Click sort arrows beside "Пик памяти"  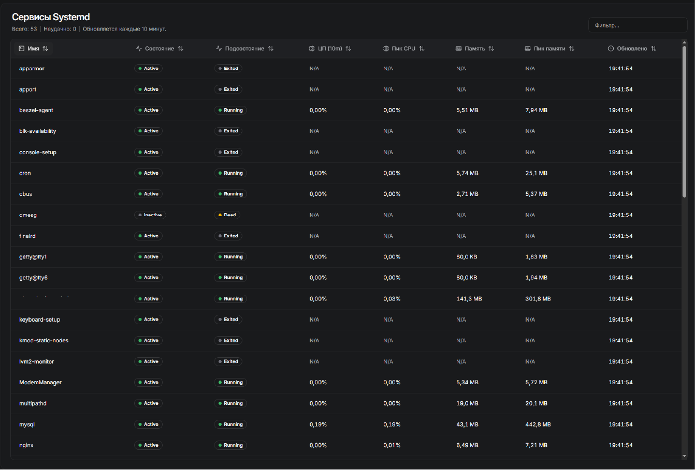572,49
